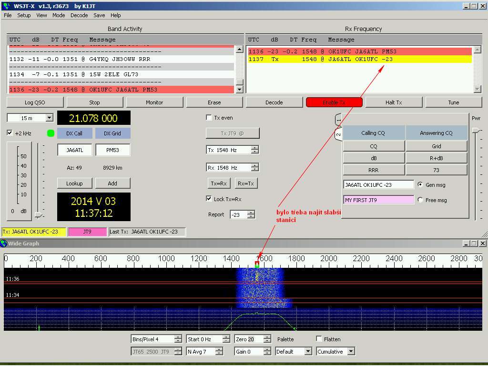Viewport: 488px width, 366px height.
Task: Open the Decode menu
Action: click(79, 15)
